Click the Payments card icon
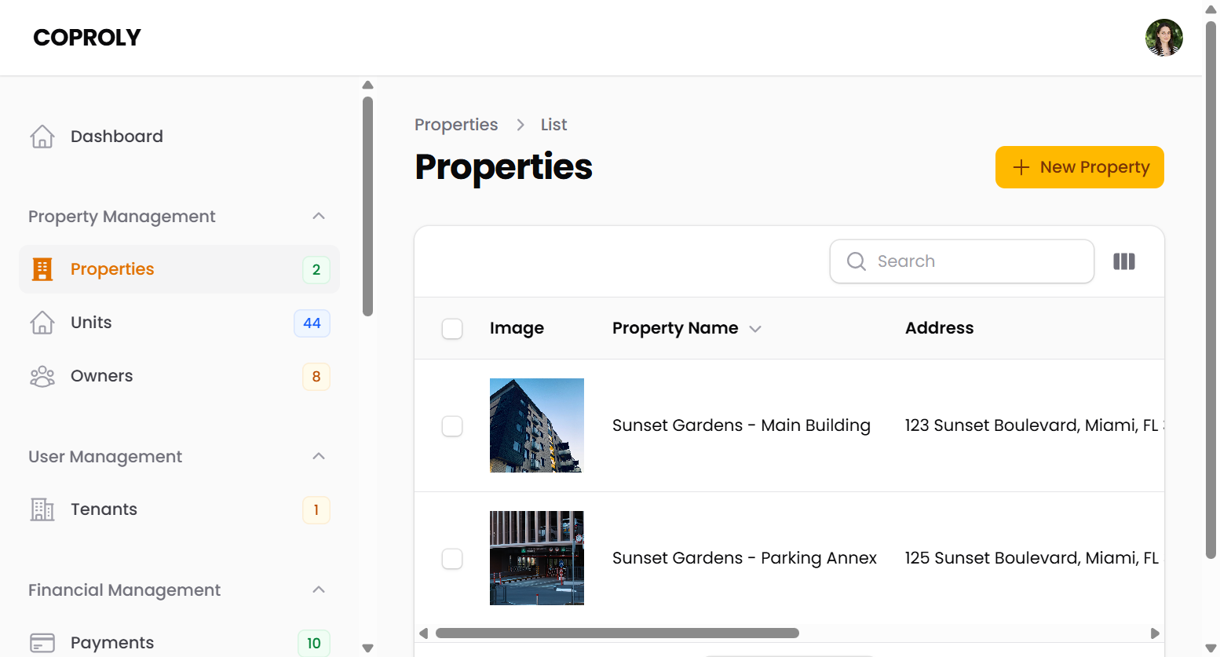 pyautogui.click(x=42, y=642)
